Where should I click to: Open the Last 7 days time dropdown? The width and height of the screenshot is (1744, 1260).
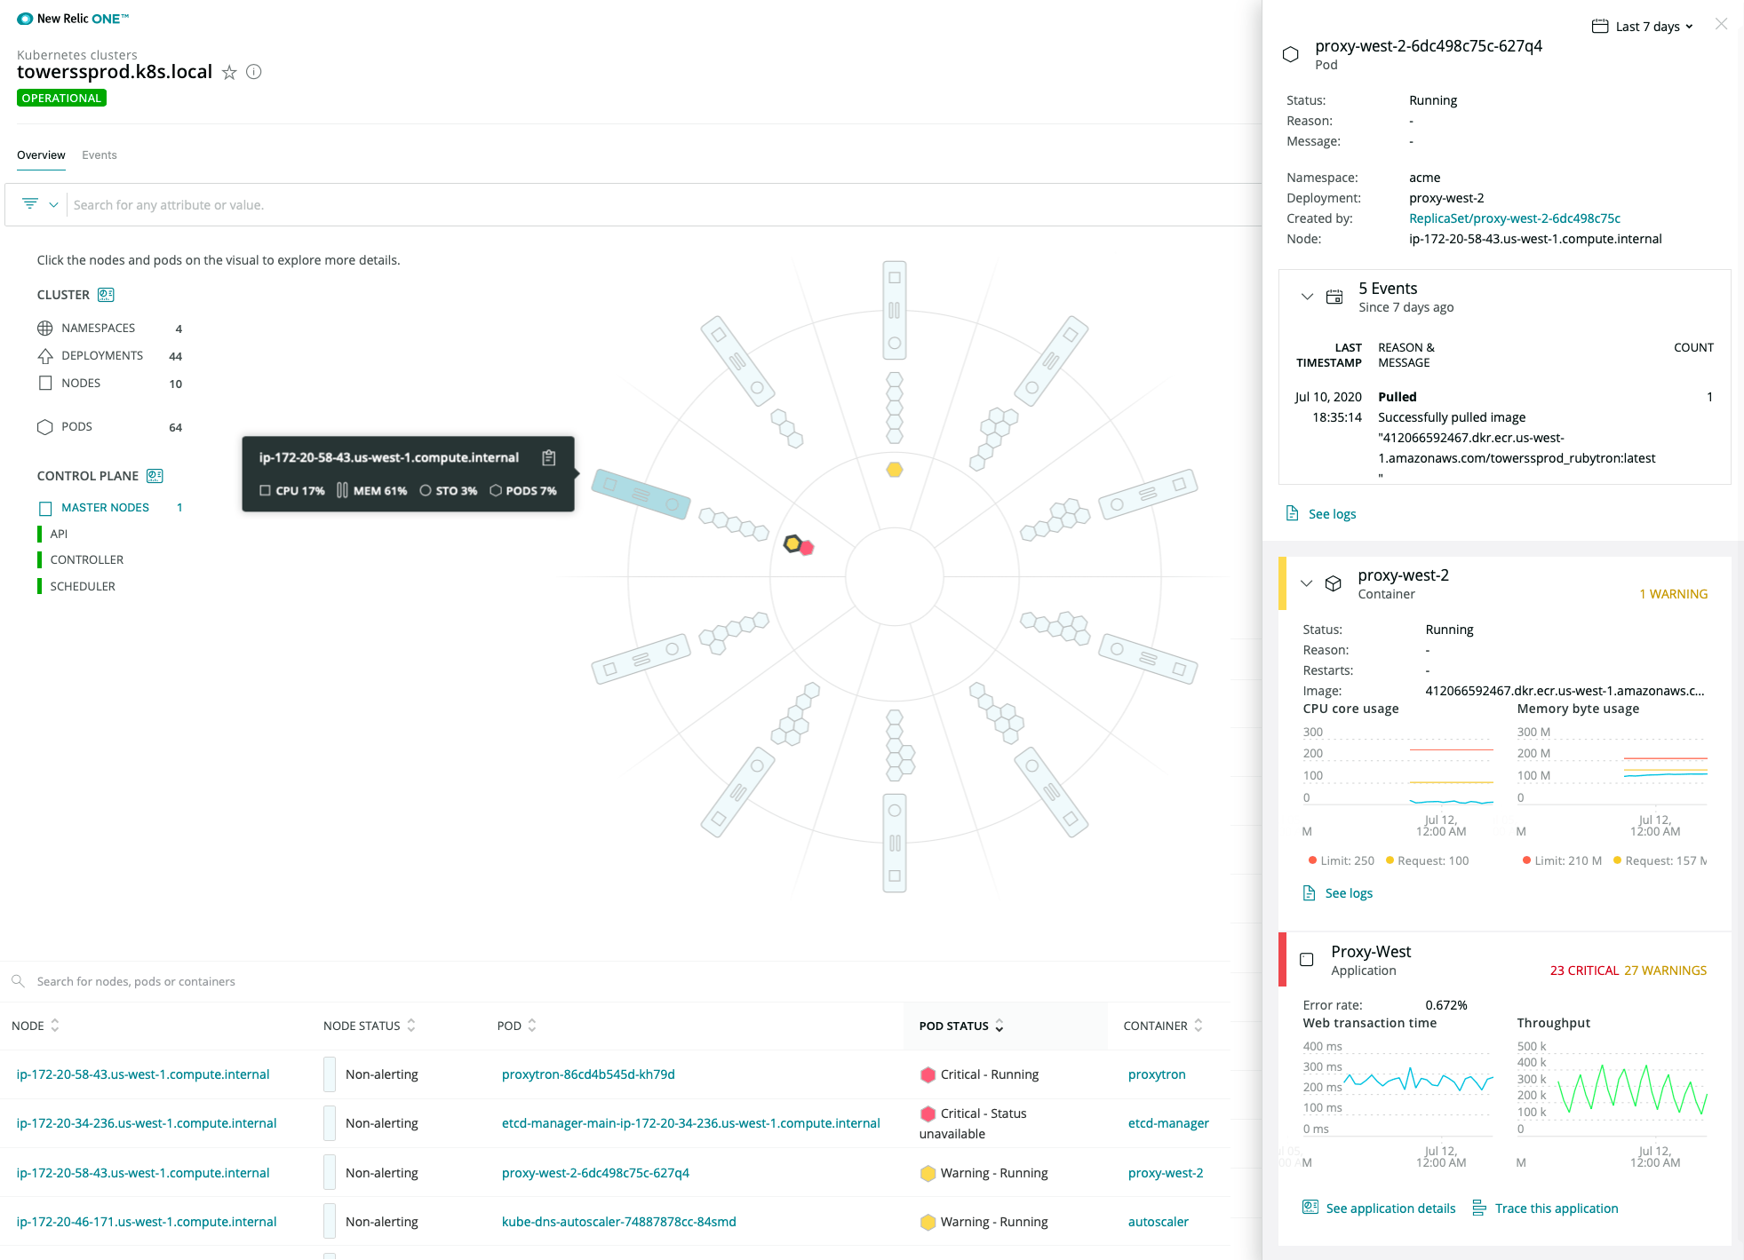tap(1643, 27)
